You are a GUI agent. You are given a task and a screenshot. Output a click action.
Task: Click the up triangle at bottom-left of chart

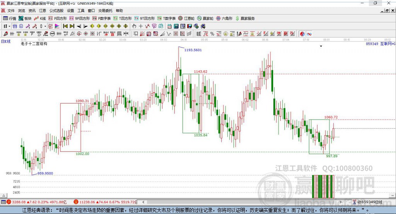(3, 195)
